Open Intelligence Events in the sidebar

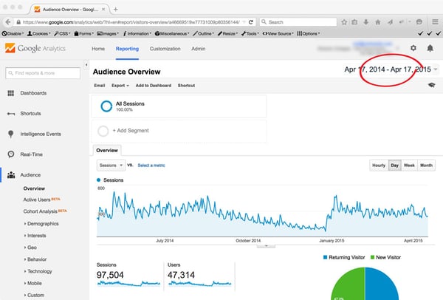pos(41,134)
